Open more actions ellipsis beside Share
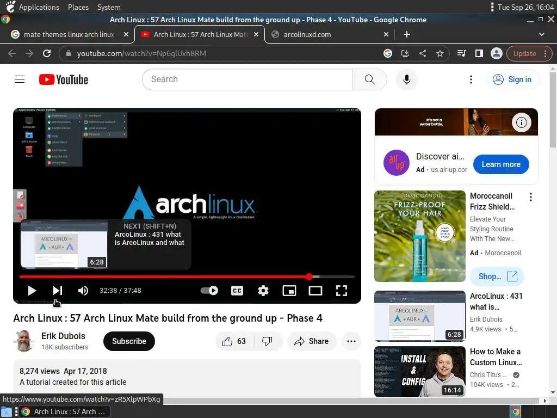557x418 pixels. coord(351,341)
